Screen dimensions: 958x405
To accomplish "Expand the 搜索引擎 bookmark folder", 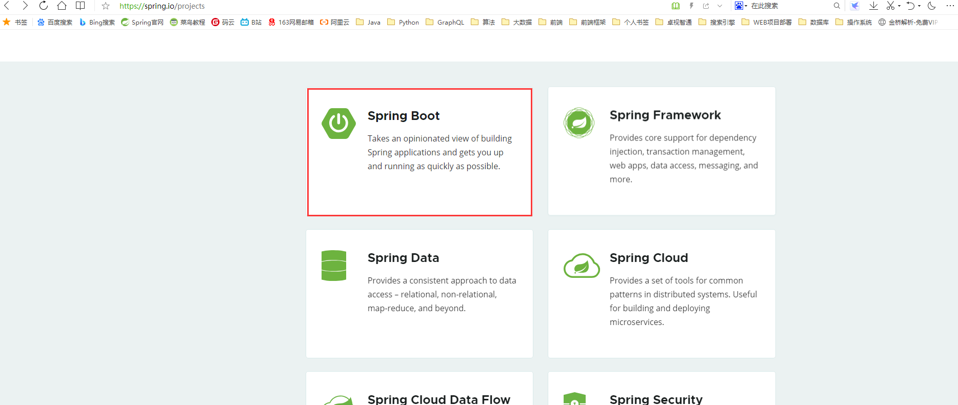I will tap(717, 22).
